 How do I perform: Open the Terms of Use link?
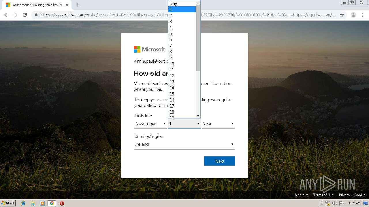(x=323, y=195)
